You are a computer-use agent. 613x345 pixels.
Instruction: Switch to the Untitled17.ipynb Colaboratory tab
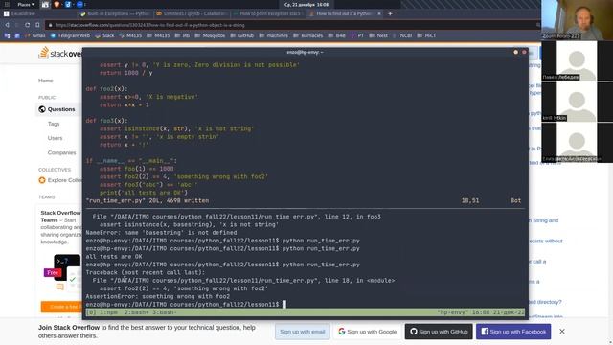coord(192,13)
